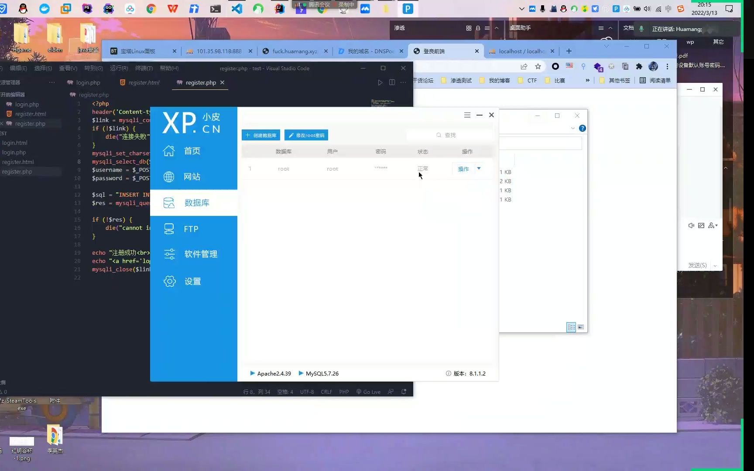The image size is (754, 471).
Task: Click the Run file play icon in VS Code
Action: [x=380, y=82]
